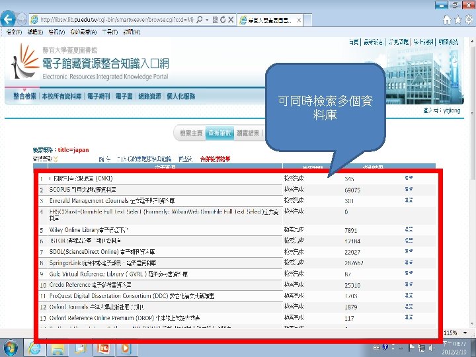Viewport: 476px width, 357px height.
Task: Click the browse icon in the Emerald row
Action: [409, 200]
